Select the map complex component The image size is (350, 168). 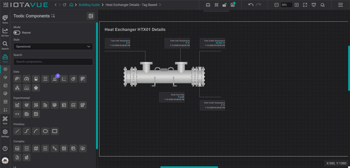(36, 148)
